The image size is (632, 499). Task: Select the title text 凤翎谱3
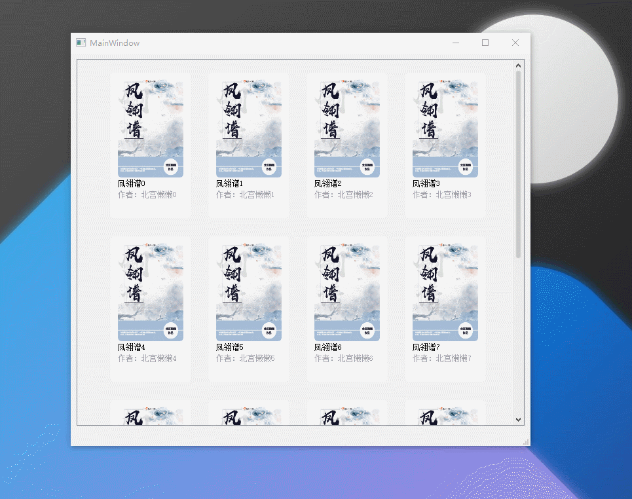coord(426,184)
